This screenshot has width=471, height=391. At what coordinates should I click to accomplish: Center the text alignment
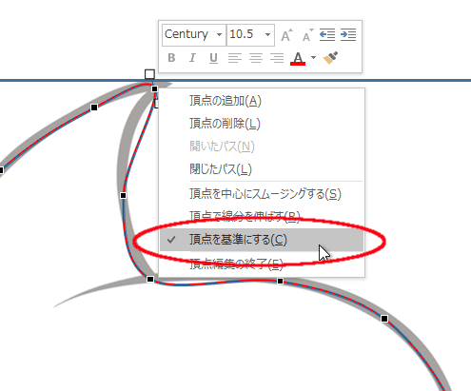tap(256, 58)
